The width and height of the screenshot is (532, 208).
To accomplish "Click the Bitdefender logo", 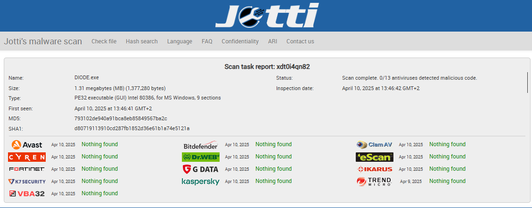I will tap(201, 145).
